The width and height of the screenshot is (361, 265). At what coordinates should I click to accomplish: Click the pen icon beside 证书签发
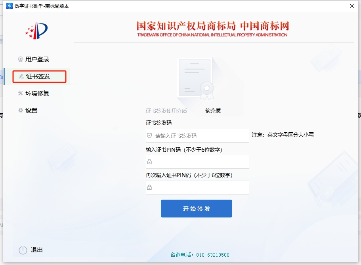coord(21,76)
